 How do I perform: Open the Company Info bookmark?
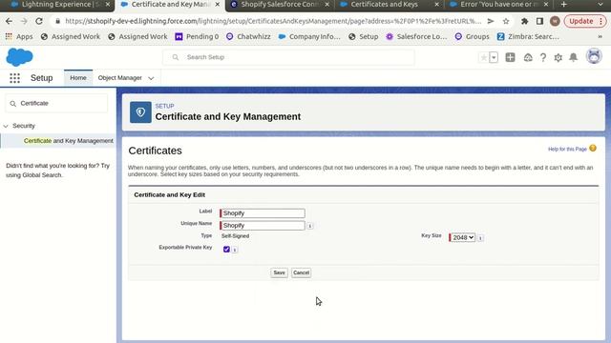coord(309,36)
